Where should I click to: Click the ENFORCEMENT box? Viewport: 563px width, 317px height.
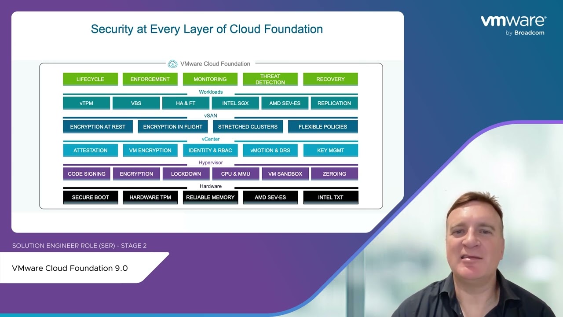tap(150, 79)
